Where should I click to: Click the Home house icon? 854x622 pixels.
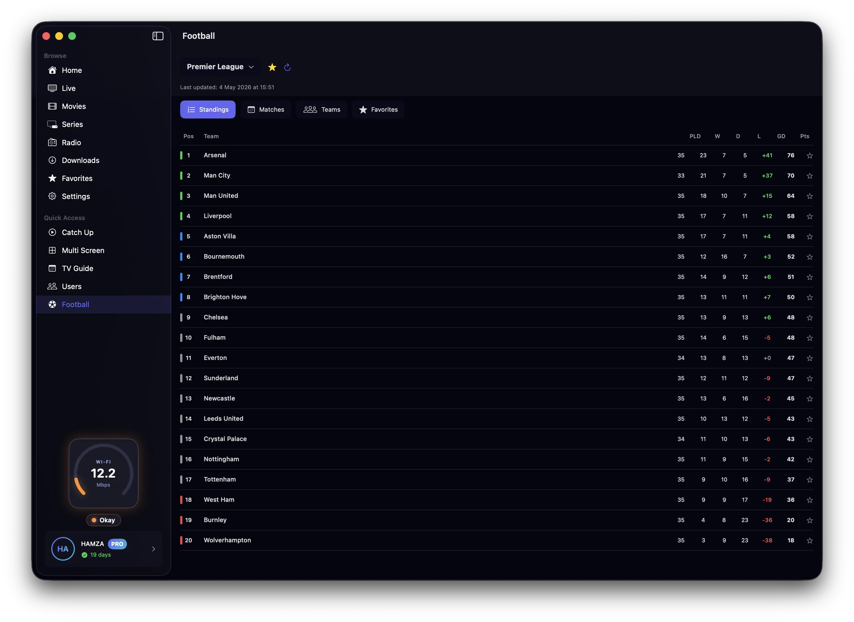click(52, 70)
